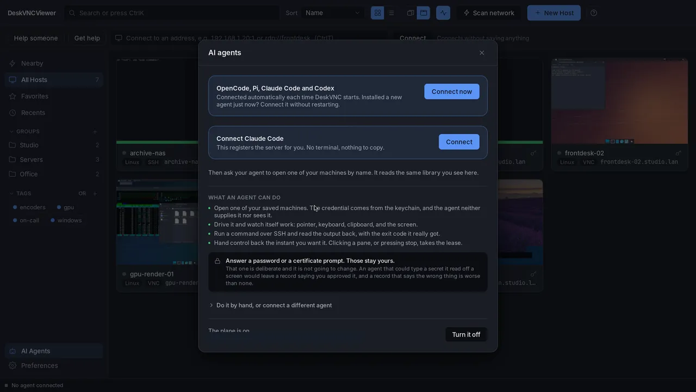Viewport: 696px width, 392px height.
Task: Switch to list view layout
Action: pyautogui.click(x=391, y=13)
